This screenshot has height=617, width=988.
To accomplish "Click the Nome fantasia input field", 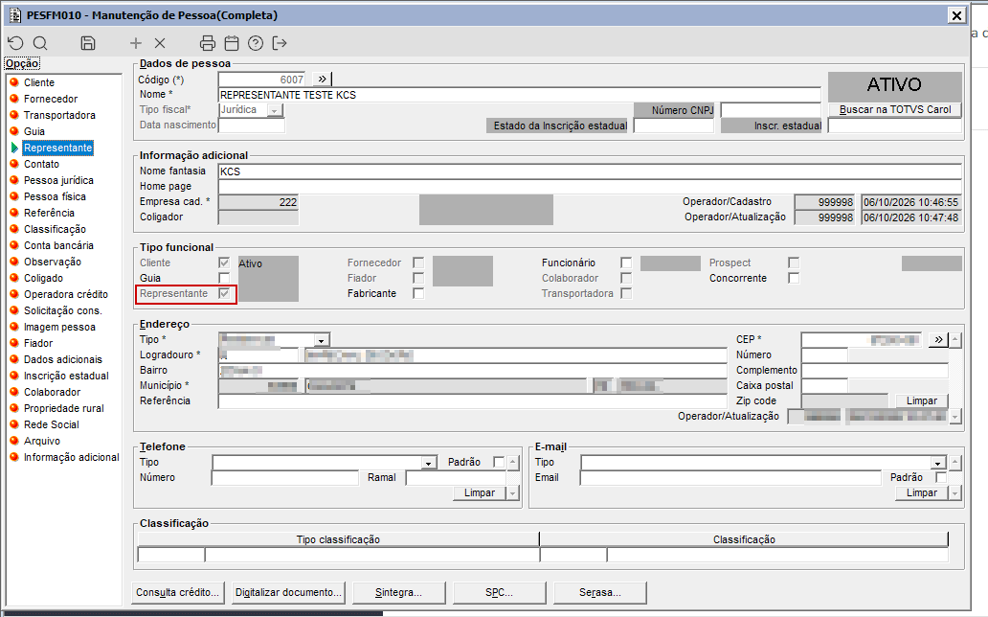I will tap(590, 171).
